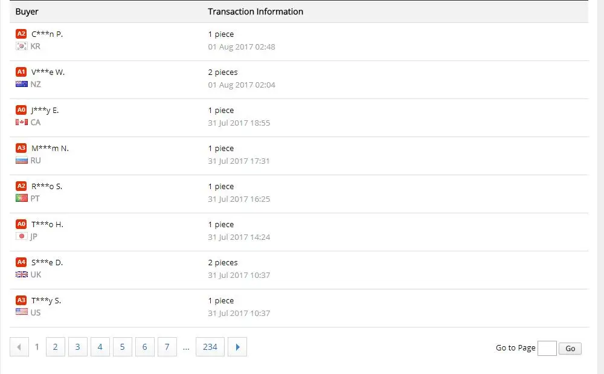Click the South Korea flag icon
Screen dimensions: 604x374
22,47
